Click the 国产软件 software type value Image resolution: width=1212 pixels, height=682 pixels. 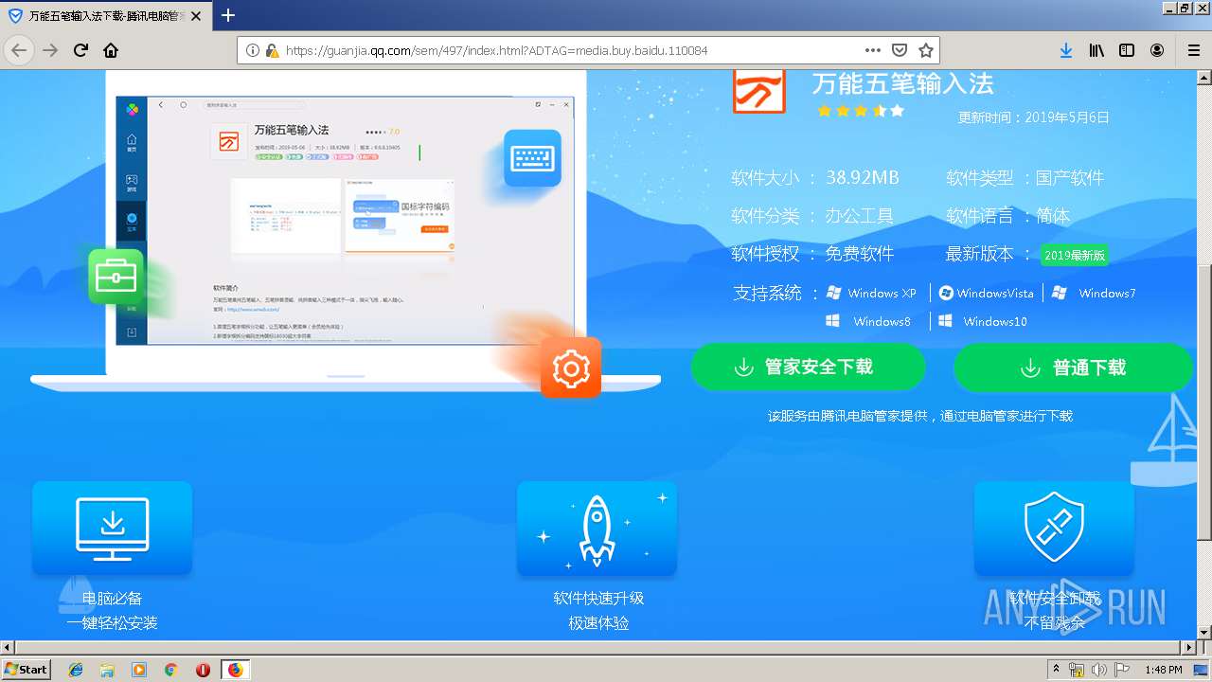coord(1070,177)
